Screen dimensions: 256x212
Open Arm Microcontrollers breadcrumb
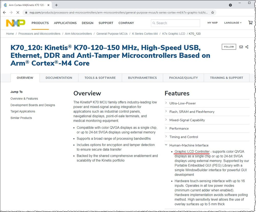78,34
